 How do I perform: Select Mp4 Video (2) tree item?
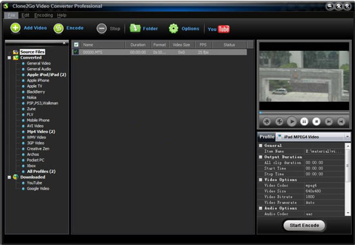point(41,132)
